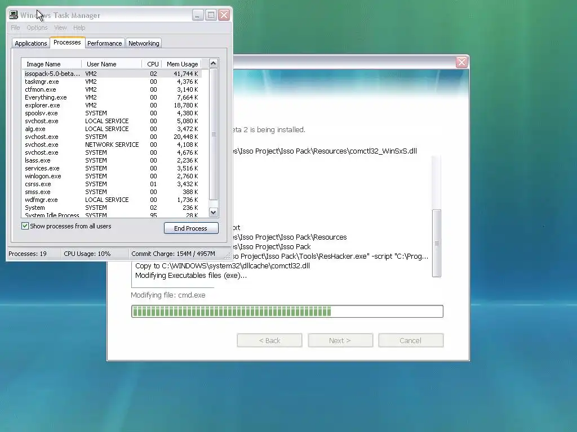This screenshot has width=577, height=432.
Task: Select the Processes tab
Action: point(67,42)
